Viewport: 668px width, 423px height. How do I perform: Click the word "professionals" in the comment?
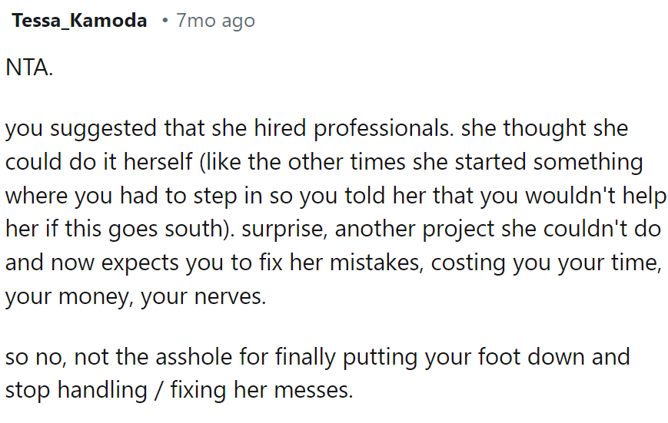click(x=380, y=127)
